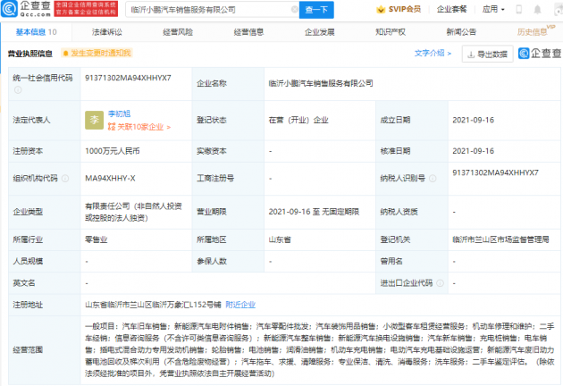Select company name 临沂小鹏汽车销售服务有限公司 in table

(x=321, y=84)
